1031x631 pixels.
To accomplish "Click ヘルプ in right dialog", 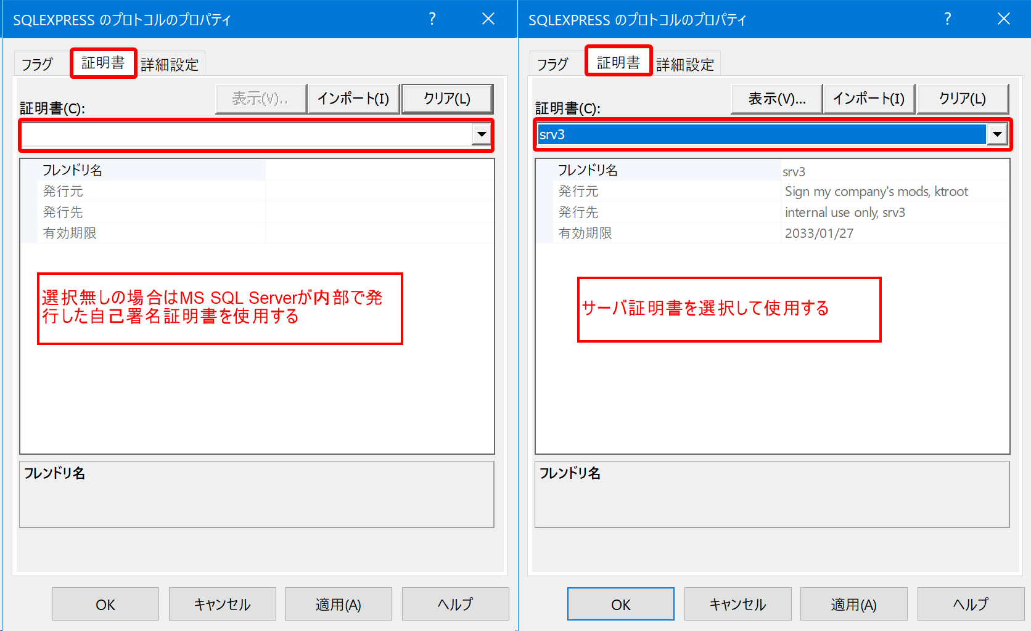I will coord(971,604).
